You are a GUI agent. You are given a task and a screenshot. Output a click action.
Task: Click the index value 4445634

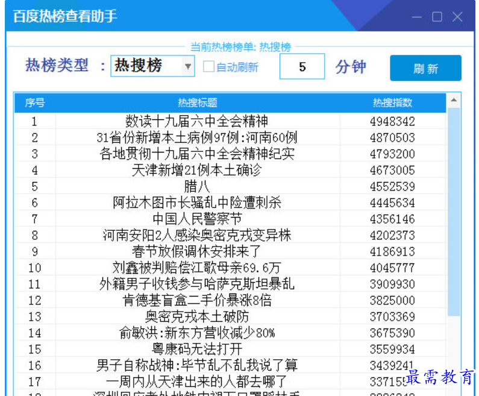[x=393, y=203]
